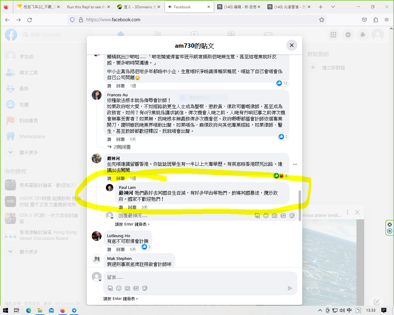Open the Groups icon in the top navigation
Image resolution: width=394 pixels, height=315 pixels.
coord(231,34)
